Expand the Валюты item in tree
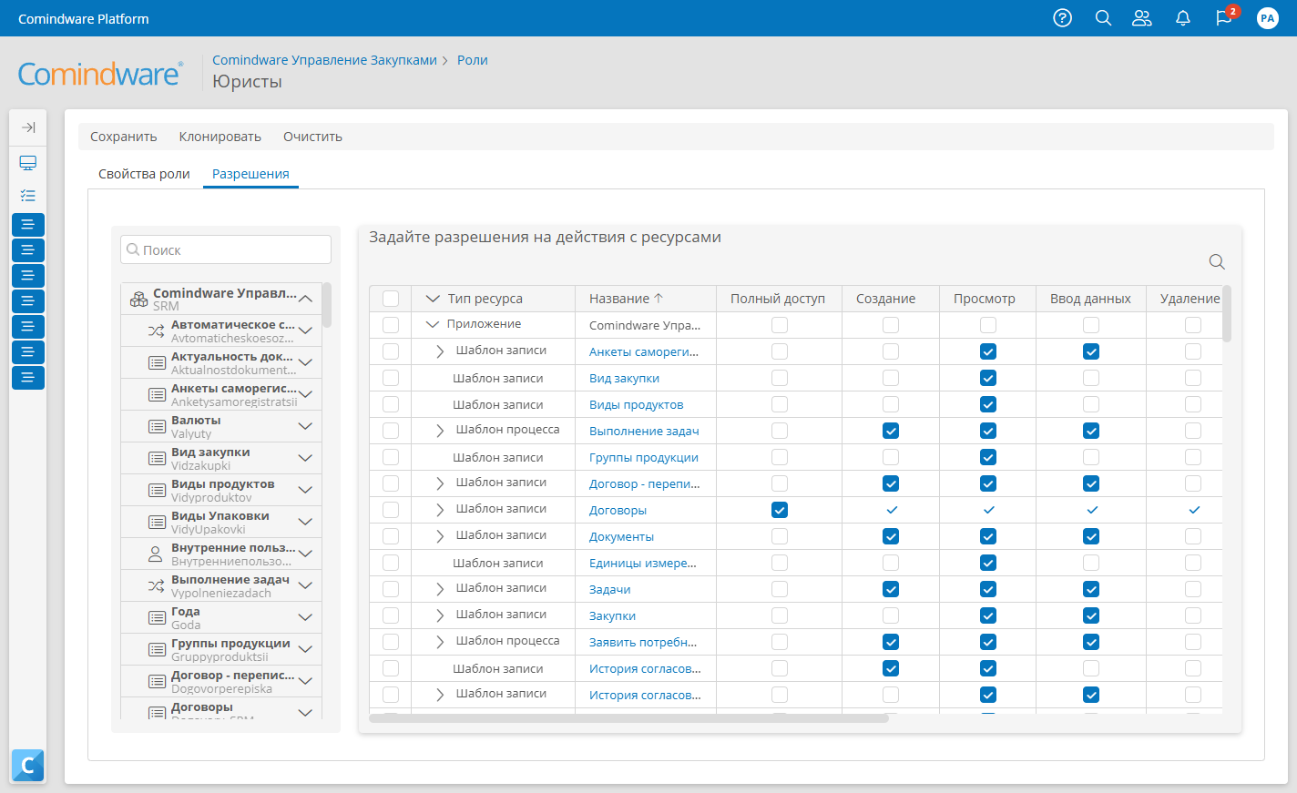This screenshot has height=793, width=1297. [x=305, y=426]
